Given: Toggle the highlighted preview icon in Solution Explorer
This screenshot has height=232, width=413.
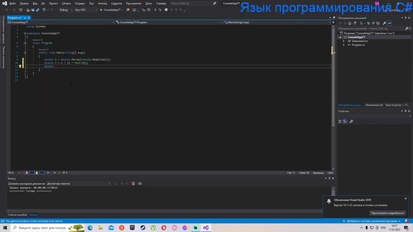Looking at the screenshot, I should pos(390,23).
